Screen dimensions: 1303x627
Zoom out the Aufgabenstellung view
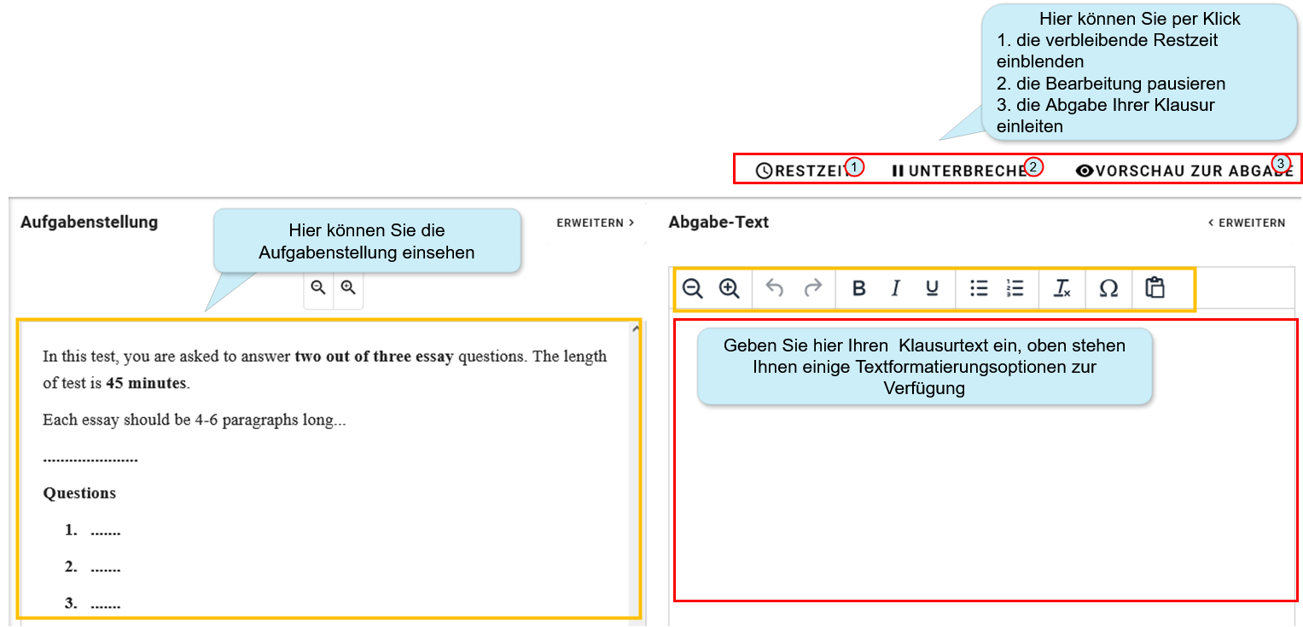click(x=318, y=287)
